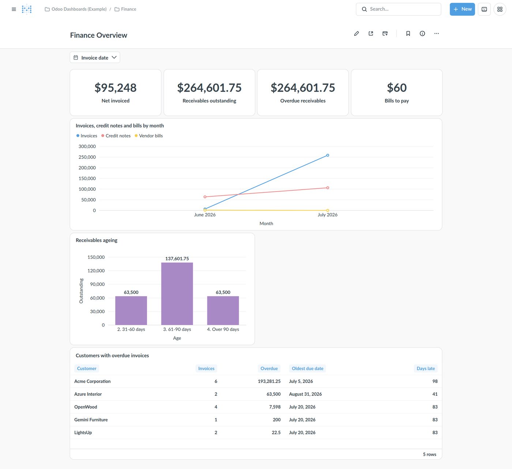
Task: Click the calendar icon in Invoice date filter
Action: (76, 57)
